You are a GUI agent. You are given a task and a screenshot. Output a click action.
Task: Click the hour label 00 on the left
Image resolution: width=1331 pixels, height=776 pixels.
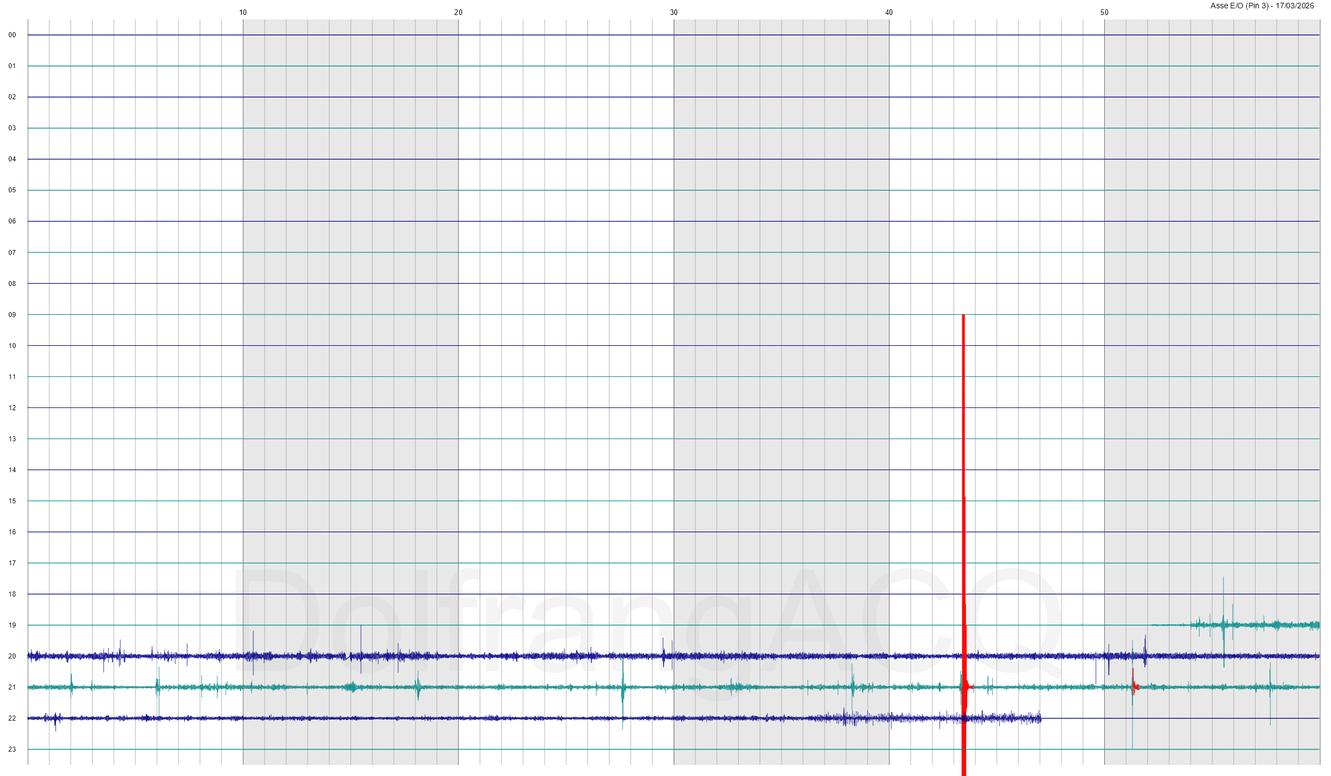[12, 35]
